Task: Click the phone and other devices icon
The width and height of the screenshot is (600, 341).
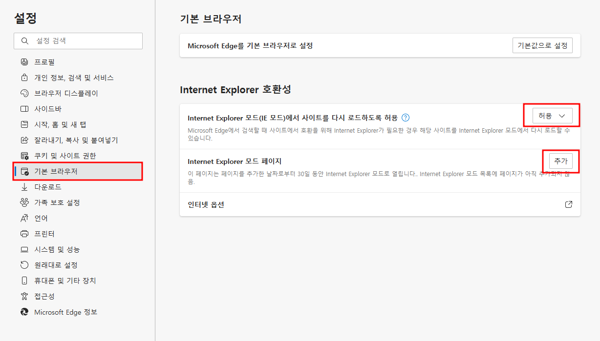Action: [x=24, y=281]
